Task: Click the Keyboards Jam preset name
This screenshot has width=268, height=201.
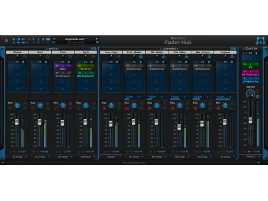Action: click(75, 39)
